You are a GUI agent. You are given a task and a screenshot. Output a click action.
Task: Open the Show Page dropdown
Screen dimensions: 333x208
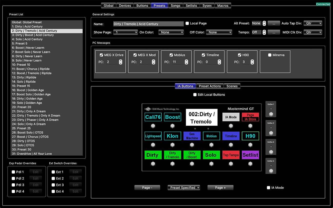[x=126, y=32]
